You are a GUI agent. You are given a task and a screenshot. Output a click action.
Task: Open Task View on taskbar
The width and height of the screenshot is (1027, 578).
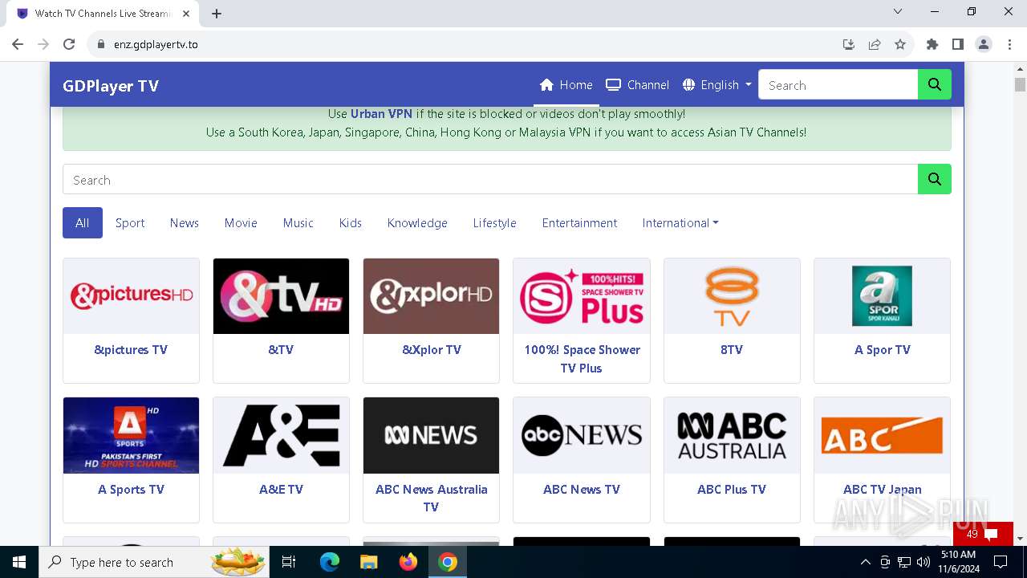[x=289, y=562]
